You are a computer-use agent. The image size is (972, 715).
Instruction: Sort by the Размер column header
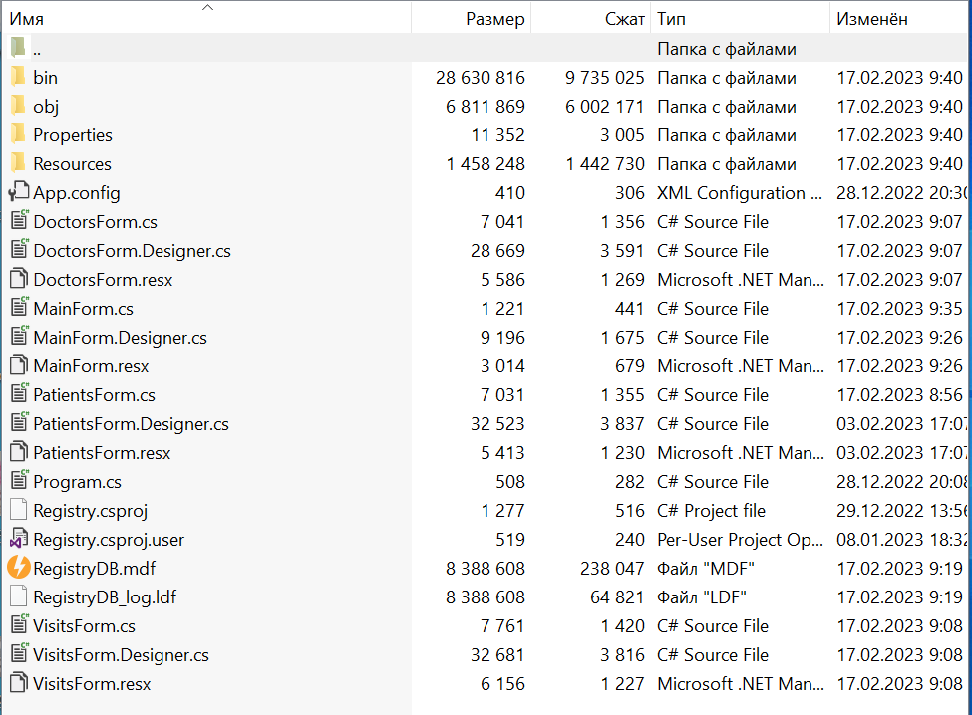[494, 19]
